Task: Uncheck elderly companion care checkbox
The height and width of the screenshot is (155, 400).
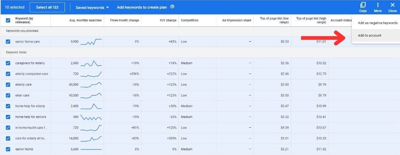Action: pyautogui.click(x=8, y=74)
